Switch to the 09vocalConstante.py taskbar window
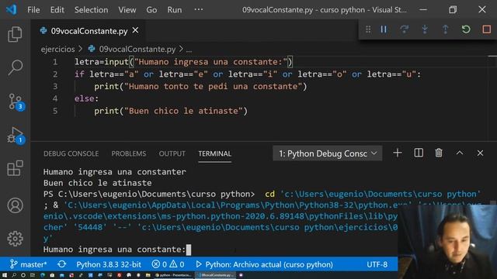This screenshot has width=497, height=279. pos(216,275)
